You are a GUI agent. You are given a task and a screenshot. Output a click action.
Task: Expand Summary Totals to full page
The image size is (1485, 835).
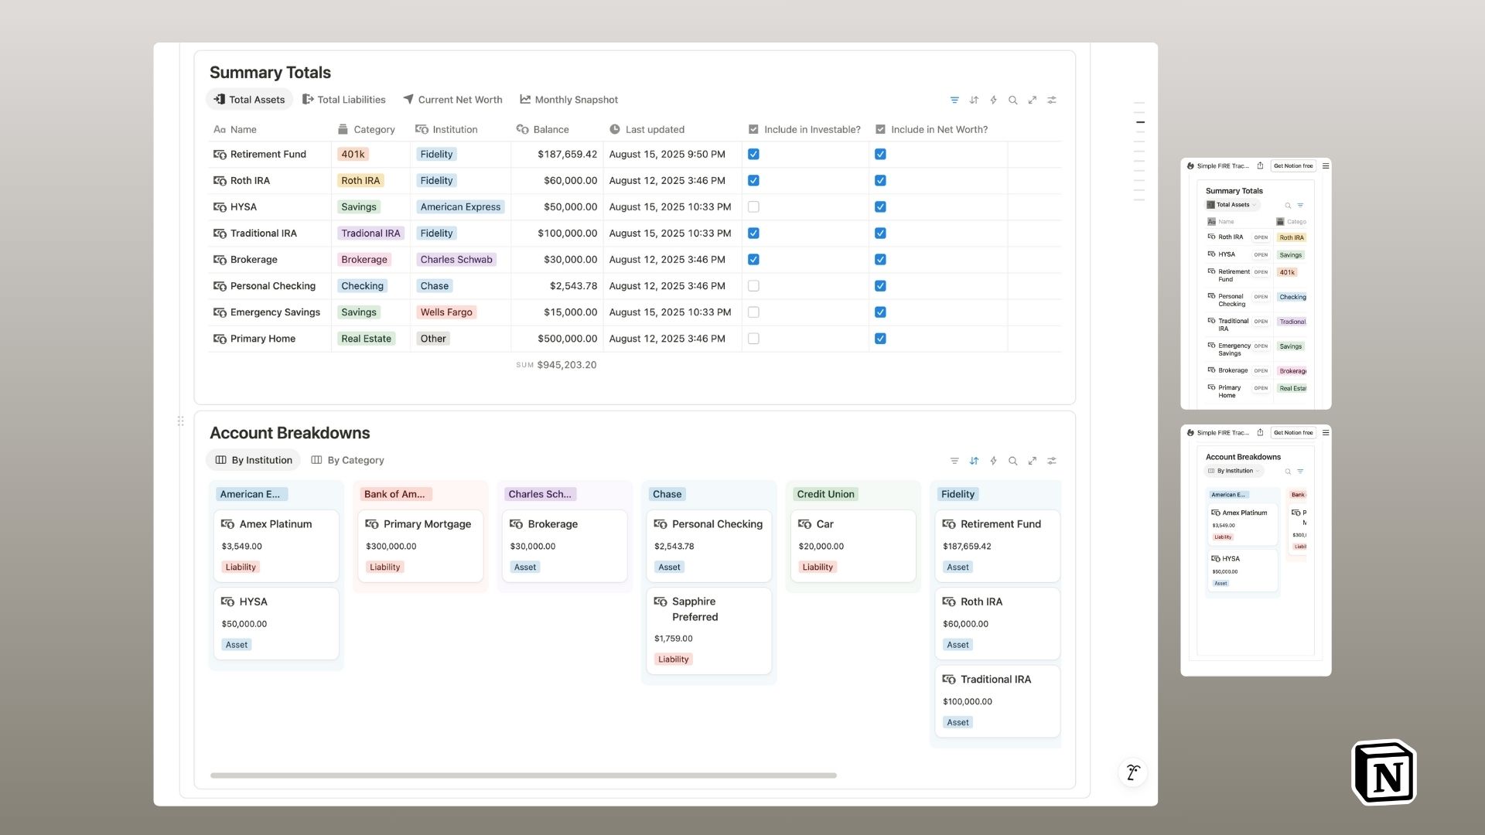pos(1032,100)
